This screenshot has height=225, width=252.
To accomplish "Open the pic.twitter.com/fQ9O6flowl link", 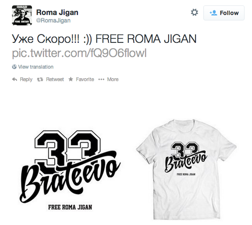I will 79,53.
